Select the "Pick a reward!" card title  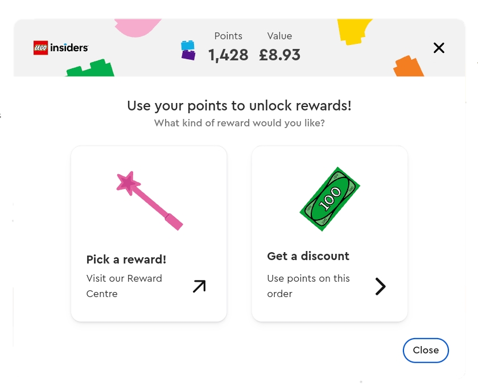coord(126,260)
